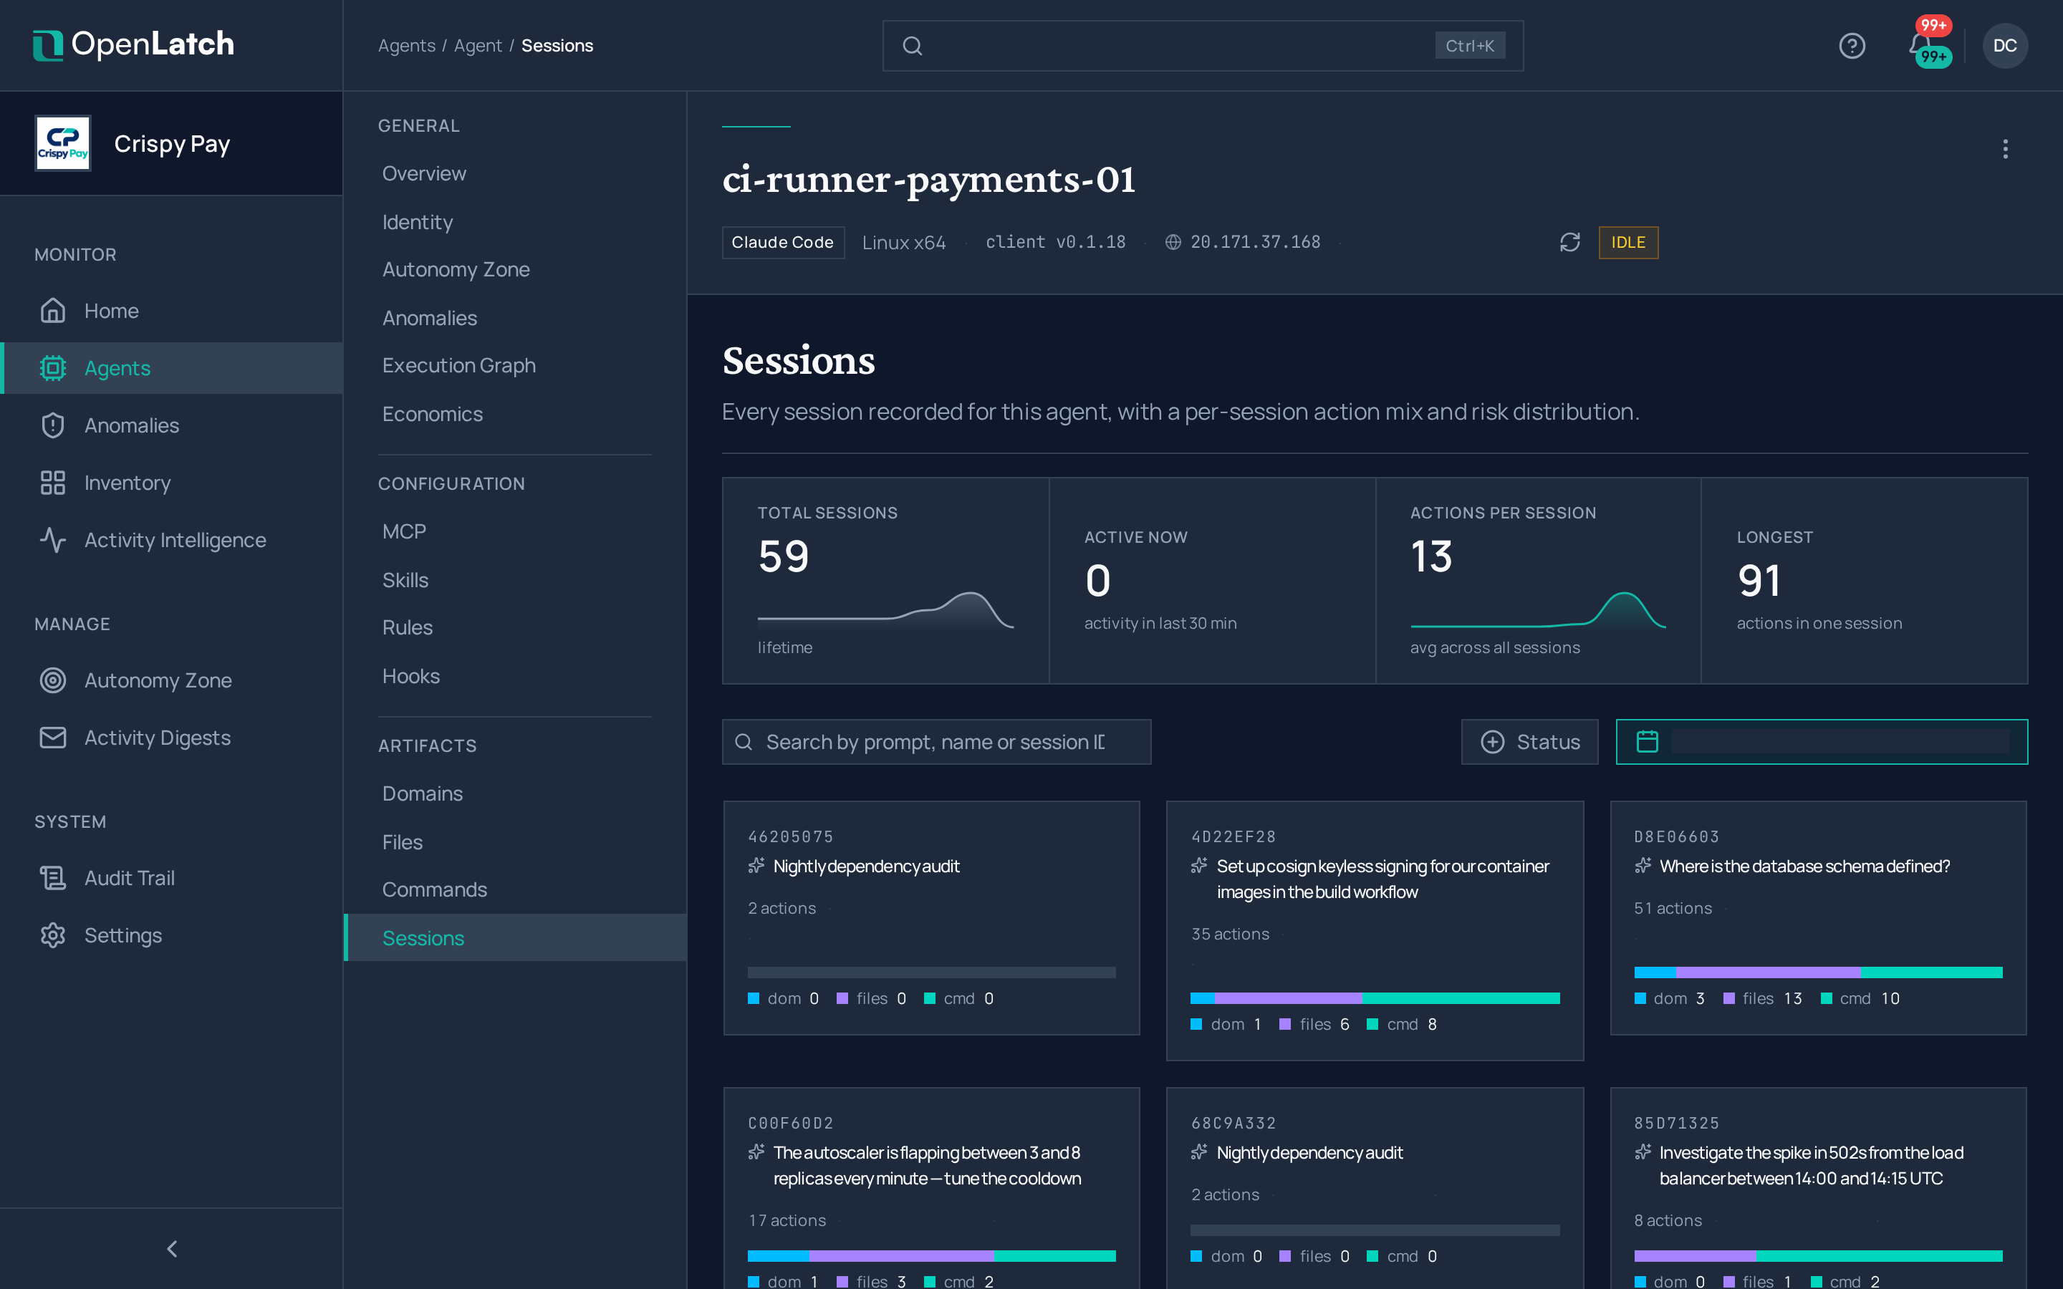
Task: Click the session search field
Action: pos(936,742)
